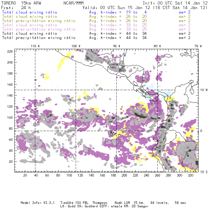Click the "40" tick on the vertical axis
The image size is (209, 209).
point(11,151)
